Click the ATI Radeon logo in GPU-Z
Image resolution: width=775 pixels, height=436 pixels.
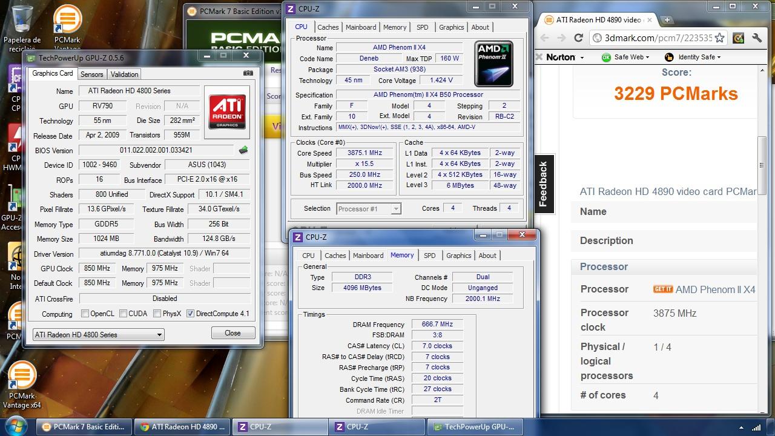pos(227,111)
